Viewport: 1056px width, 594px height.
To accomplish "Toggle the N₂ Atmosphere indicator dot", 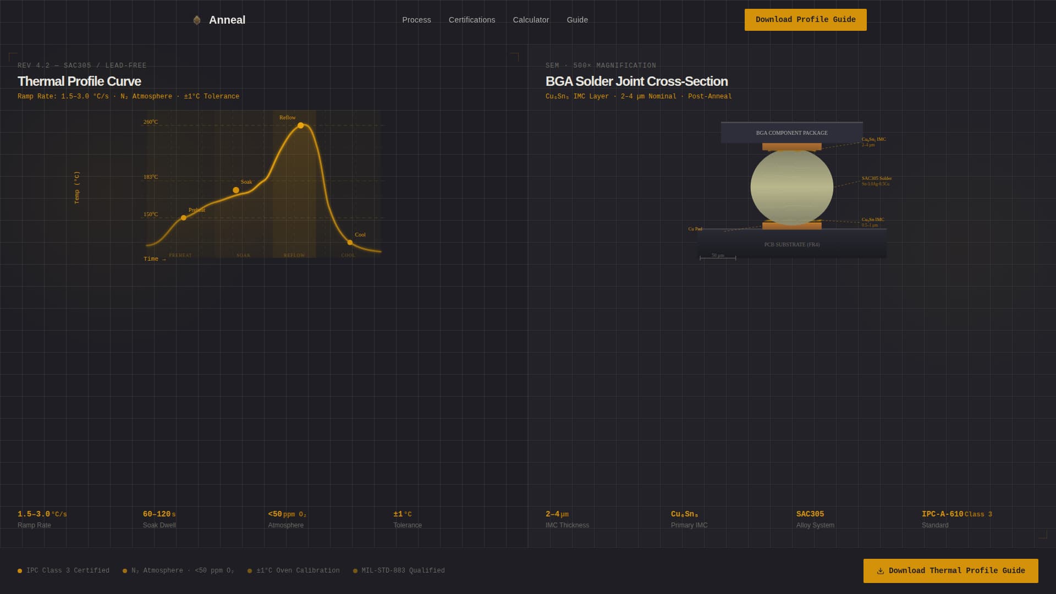I will tap(124, 570).
